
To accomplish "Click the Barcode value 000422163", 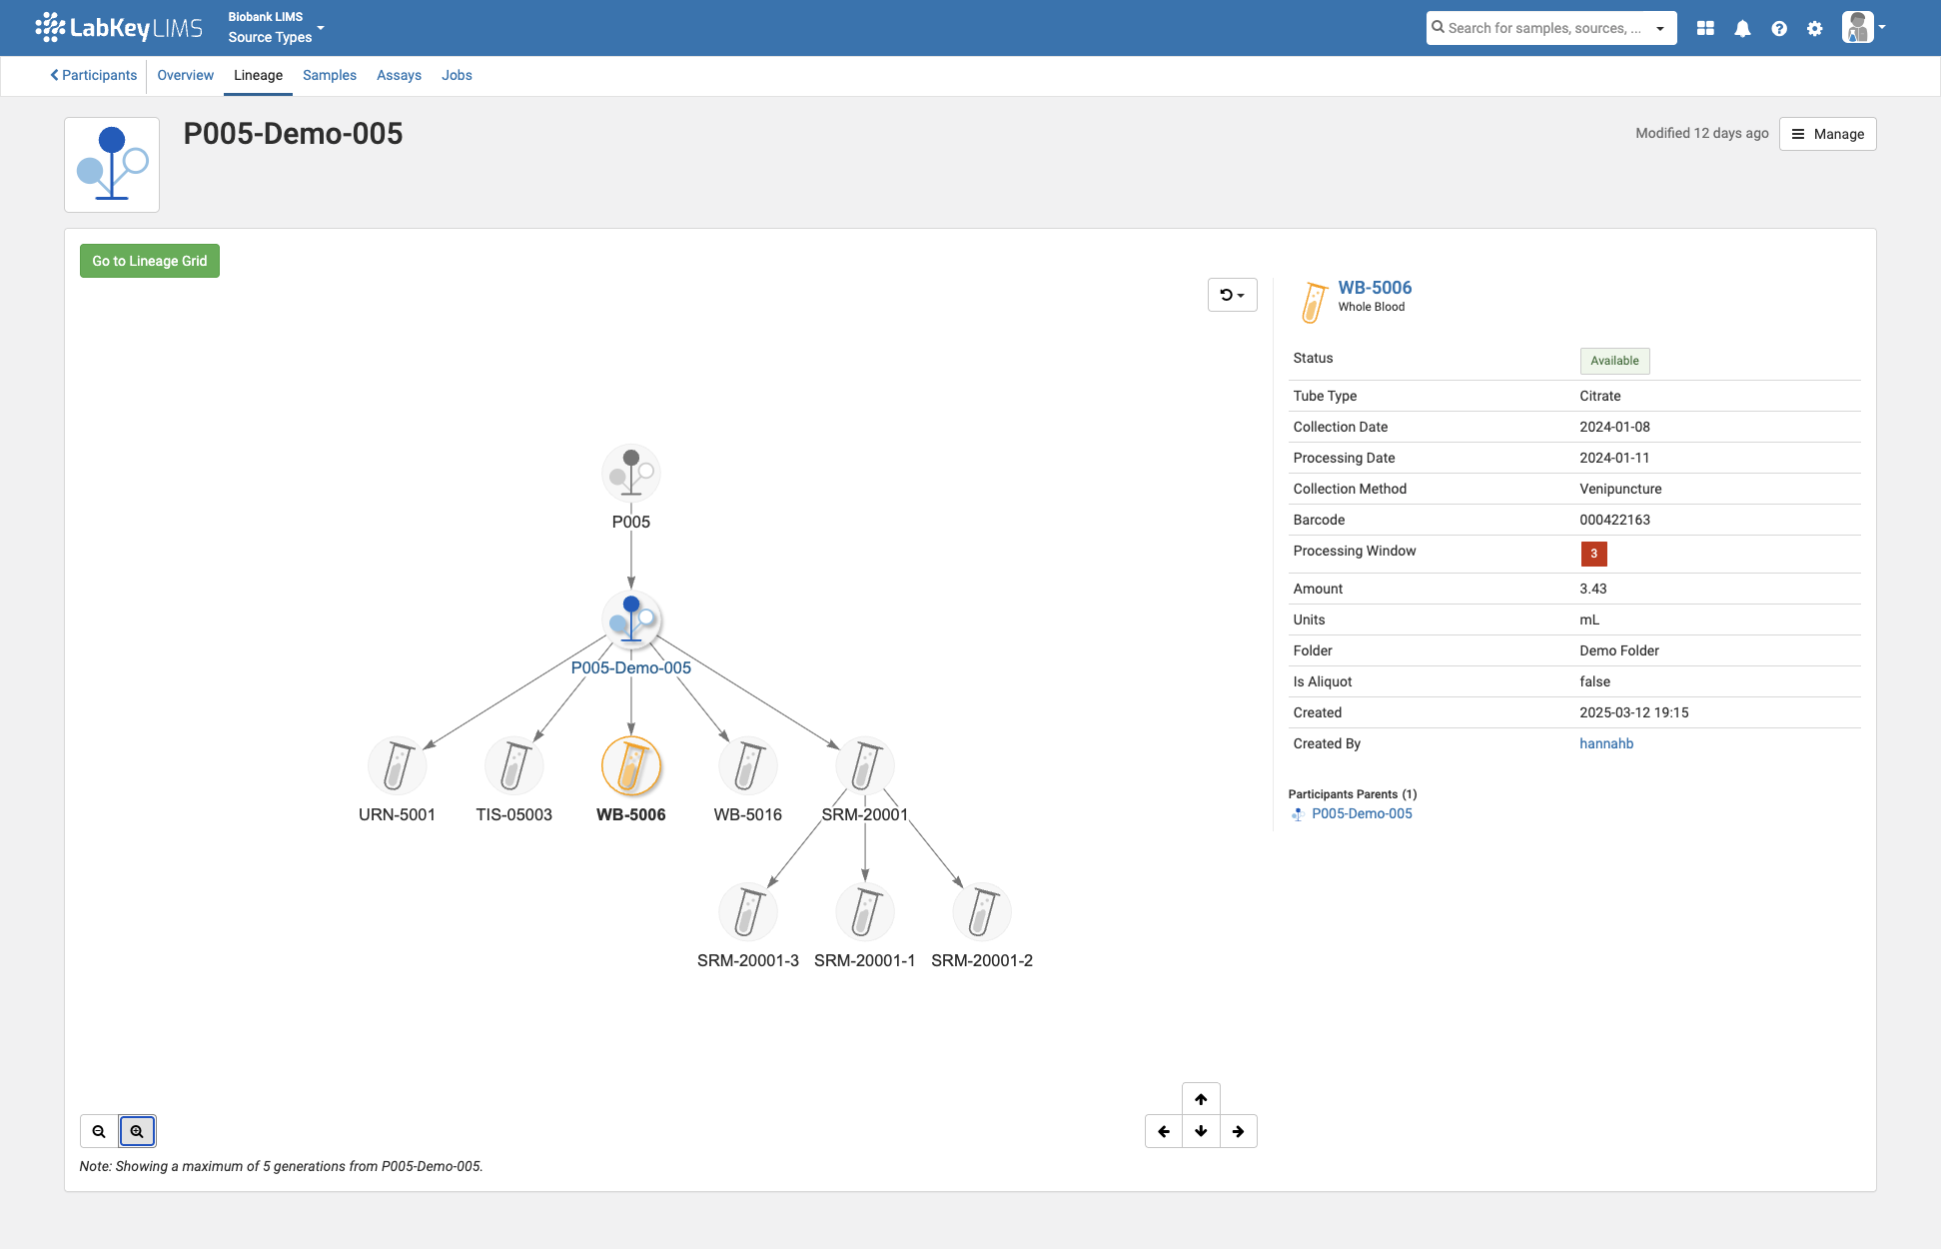I will [1614, 520].
